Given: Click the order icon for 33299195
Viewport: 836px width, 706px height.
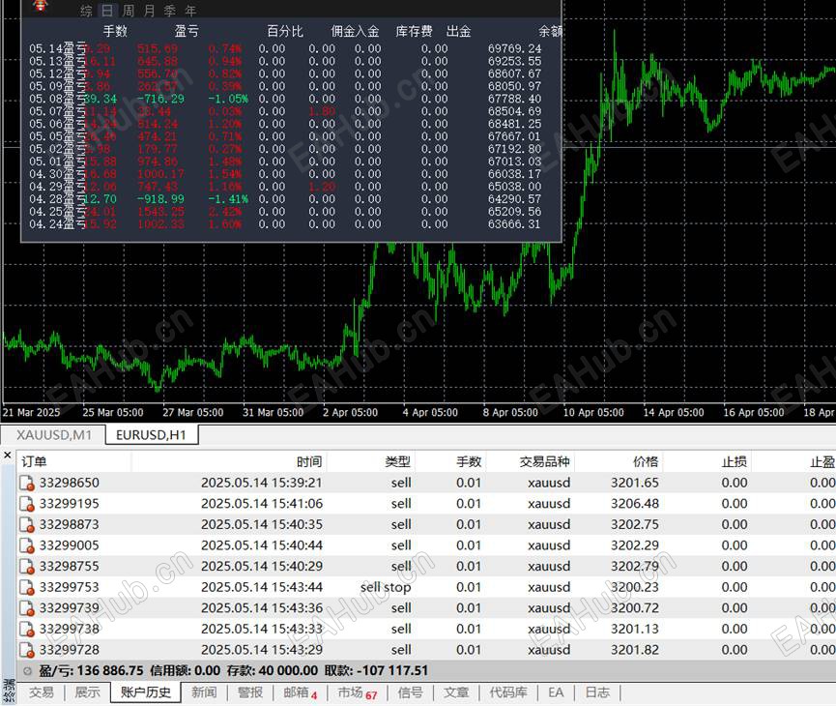Looking at the screenshot, I should (27, 504).
